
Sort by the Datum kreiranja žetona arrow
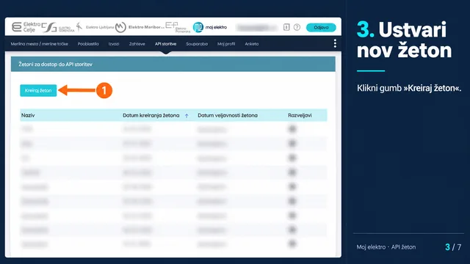coord(187,116)
